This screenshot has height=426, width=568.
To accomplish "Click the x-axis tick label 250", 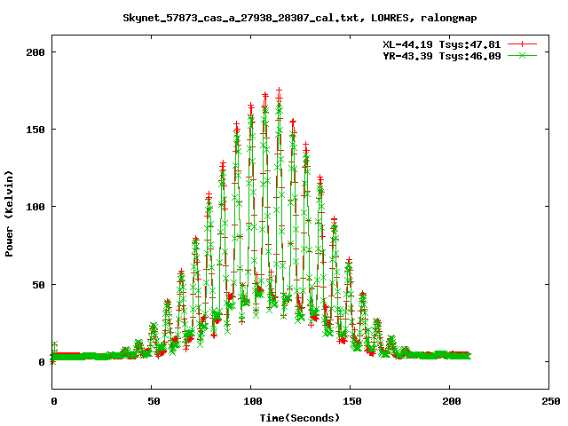I will (x=551, y=401).
